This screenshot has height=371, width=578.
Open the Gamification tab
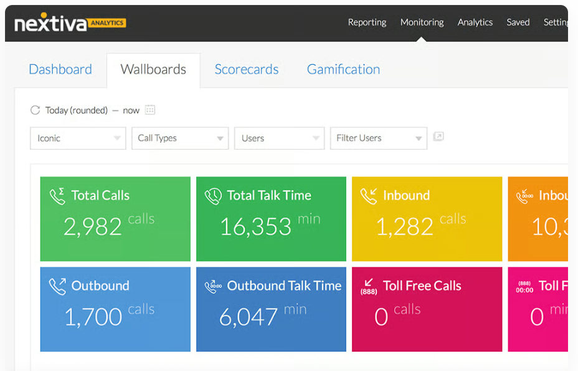click(344, 69)
